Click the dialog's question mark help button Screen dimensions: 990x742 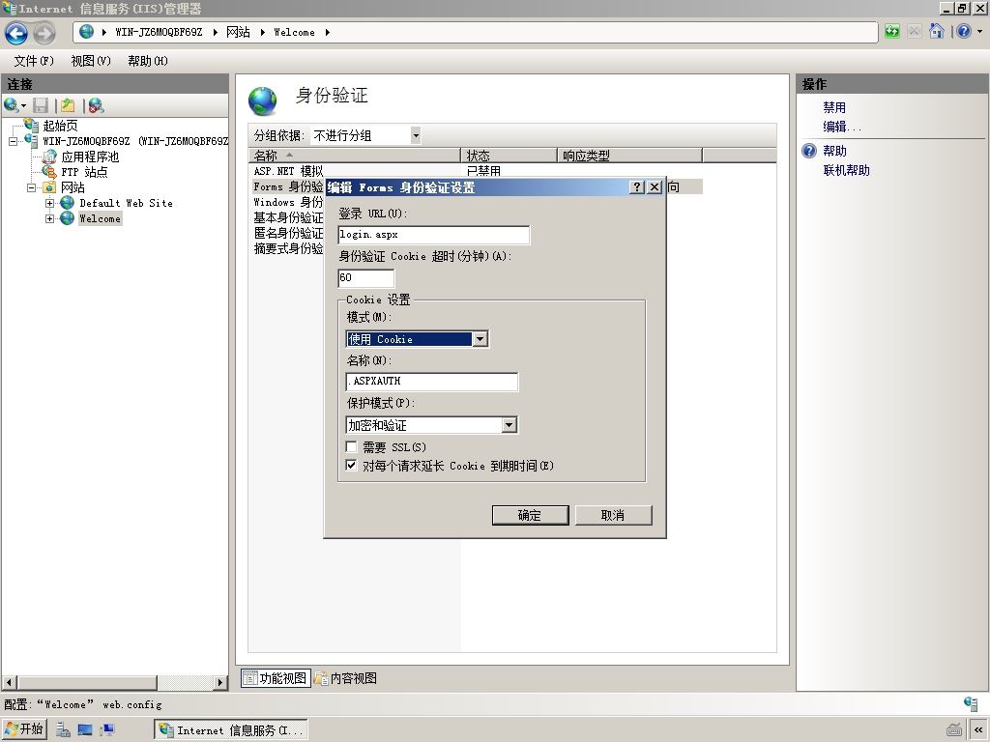click(x=636, y=186)
